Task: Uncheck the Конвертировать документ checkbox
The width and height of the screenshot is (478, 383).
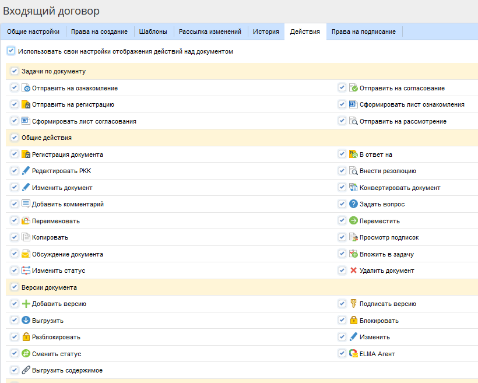Action: point(342,188)
